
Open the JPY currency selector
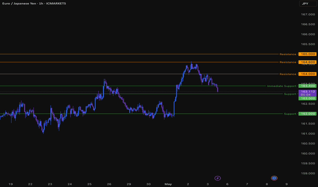(x=308, y=4)
